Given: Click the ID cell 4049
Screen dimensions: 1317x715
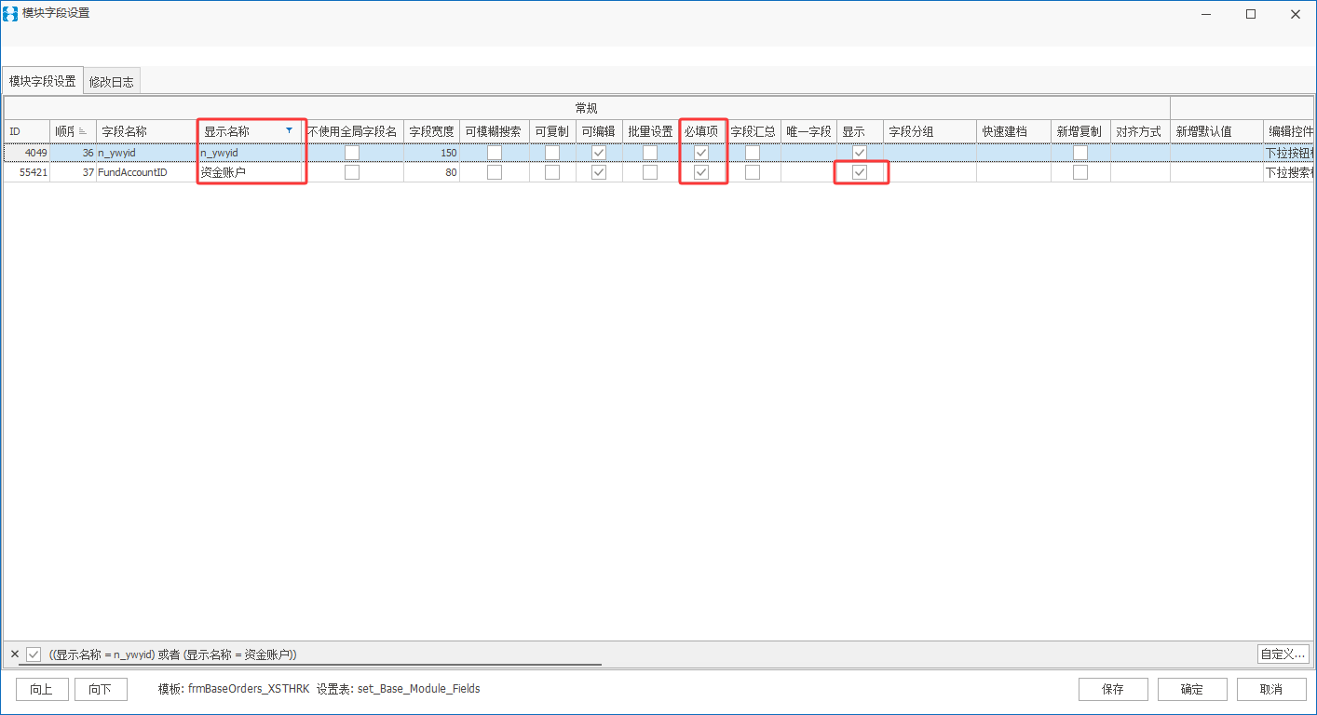Looking at the screenshot, I should coord(26,153).
